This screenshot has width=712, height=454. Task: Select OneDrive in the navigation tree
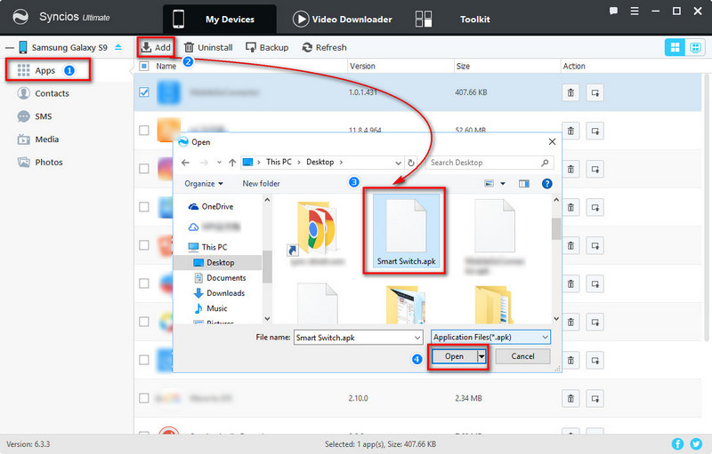tap(211, 207)
